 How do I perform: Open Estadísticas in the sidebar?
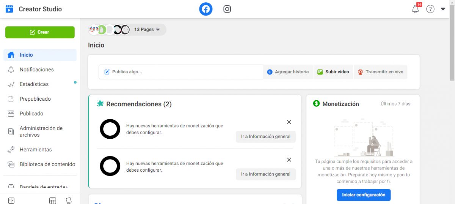[34, 84]
